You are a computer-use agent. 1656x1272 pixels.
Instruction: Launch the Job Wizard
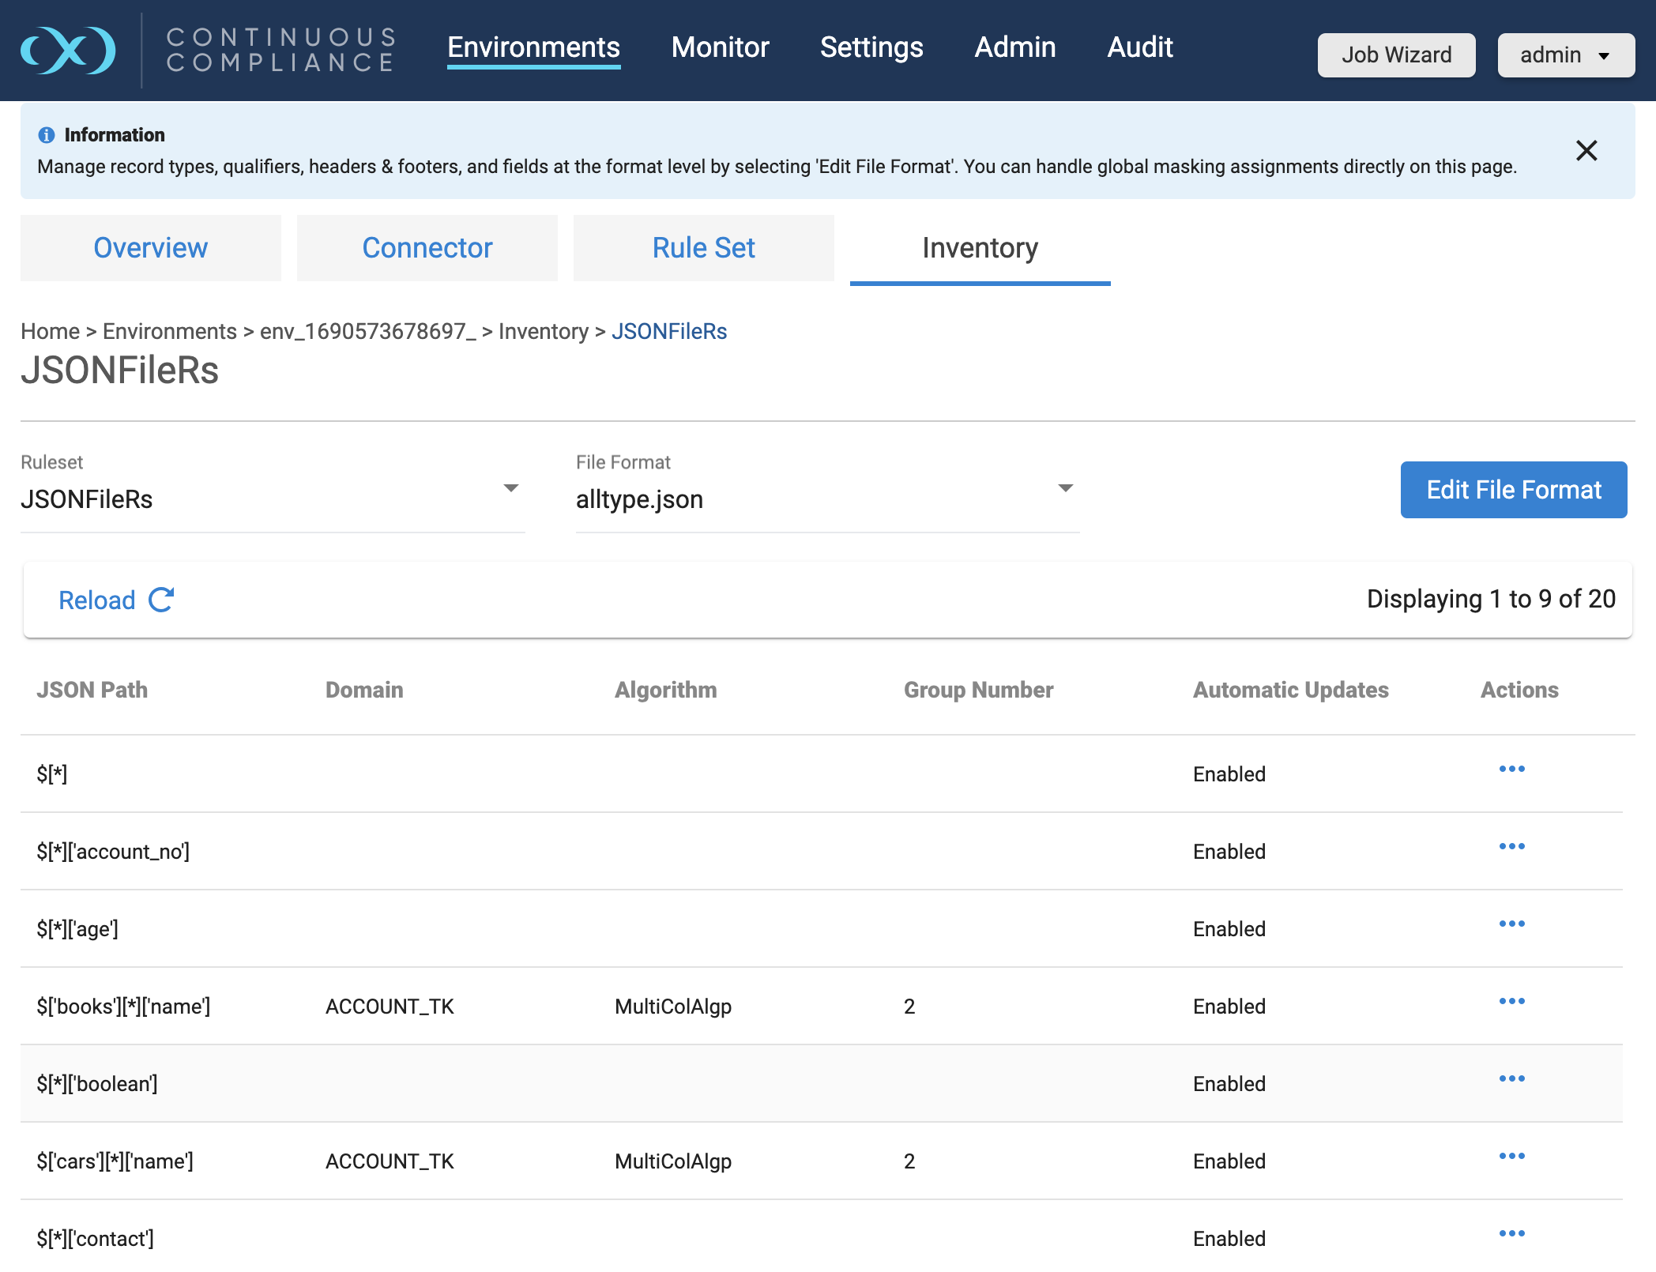click(1396, 55)
